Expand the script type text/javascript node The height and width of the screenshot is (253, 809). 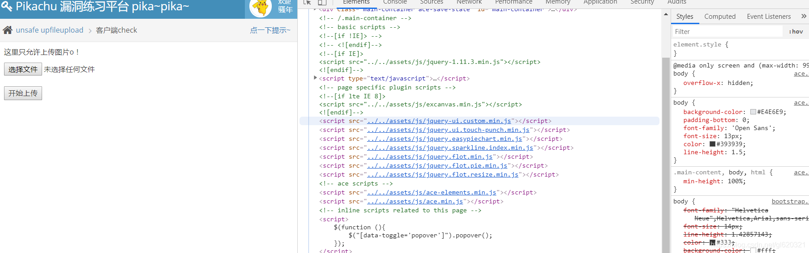tap(315, 78)
